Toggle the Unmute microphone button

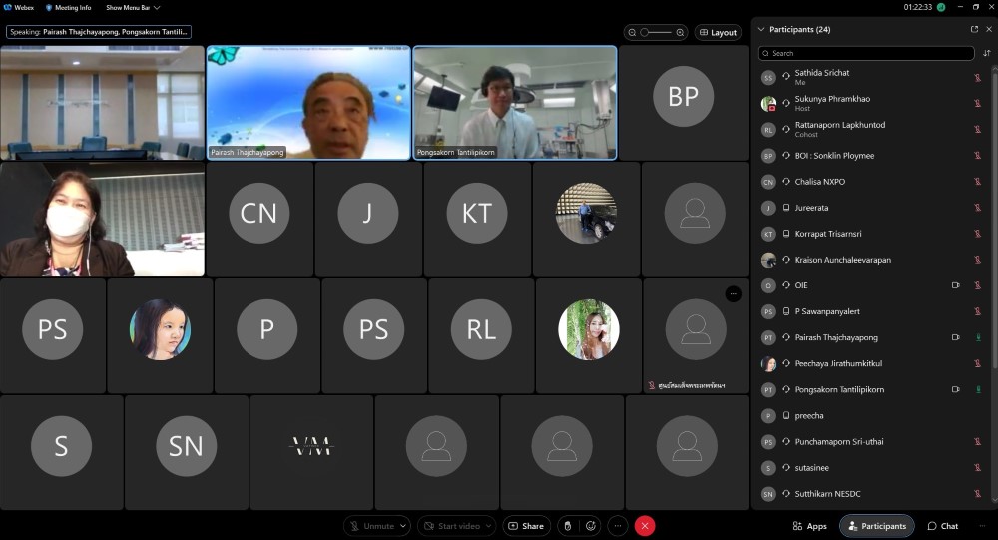click(x=371, y=526)
